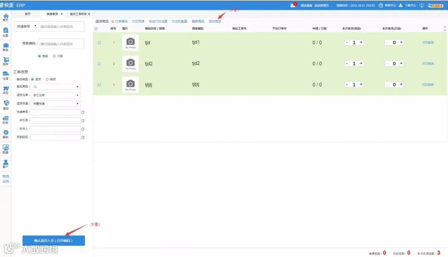This screenshot has width=448, height=257.
Task: Open the Finance (财务) sidebar icon
Action: click(5, 120)
